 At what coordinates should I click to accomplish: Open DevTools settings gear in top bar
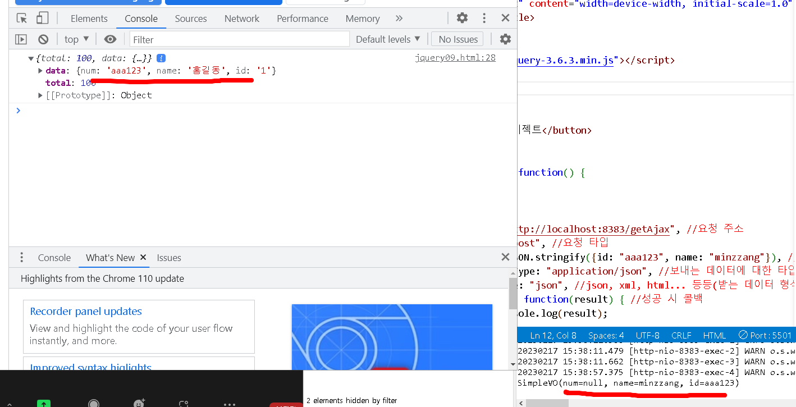click(462, 18)
